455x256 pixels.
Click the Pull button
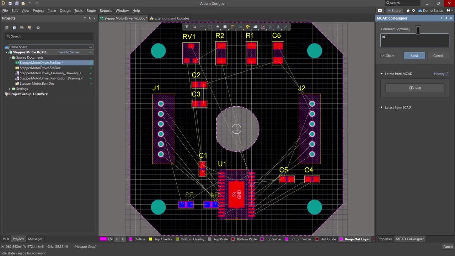[x=415, y=88]
